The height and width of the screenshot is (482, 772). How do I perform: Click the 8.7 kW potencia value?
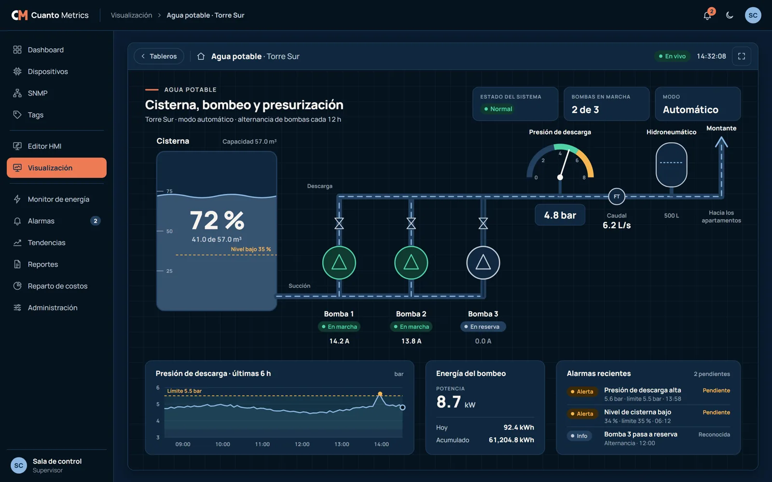point(456,402)
